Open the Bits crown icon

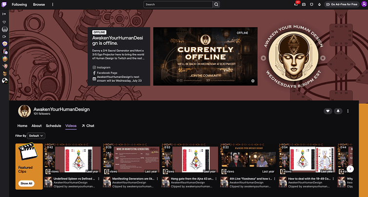319,4
